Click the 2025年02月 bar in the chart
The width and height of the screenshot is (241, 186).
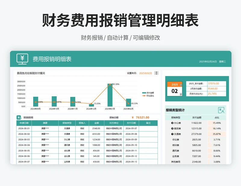tap(129, 103)
